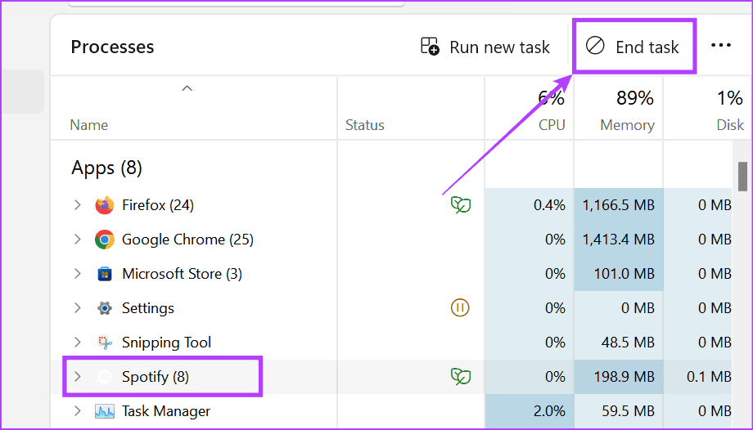Select the Microsoft Store (3) row name

[182, 274]
